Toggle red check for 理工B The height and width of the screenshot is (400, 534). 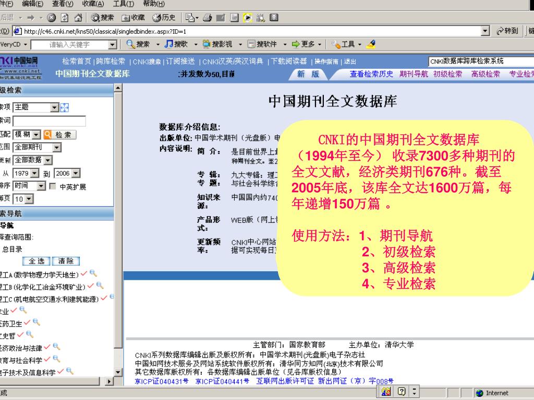coord(91,286)
